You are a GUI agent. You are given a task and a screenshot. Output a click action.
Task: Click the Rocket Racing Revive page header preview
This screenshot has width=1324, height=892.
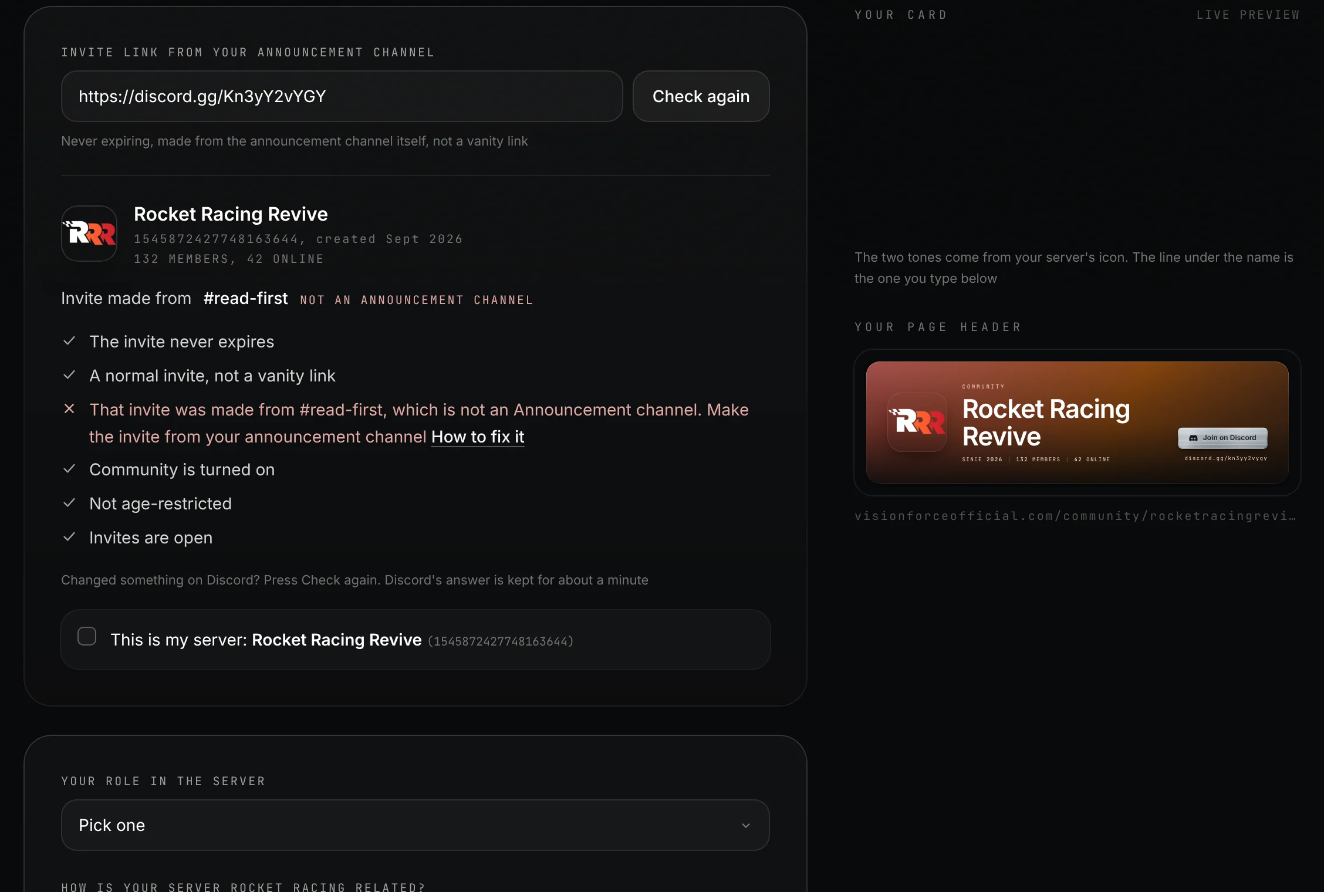tap(1077, 423)
